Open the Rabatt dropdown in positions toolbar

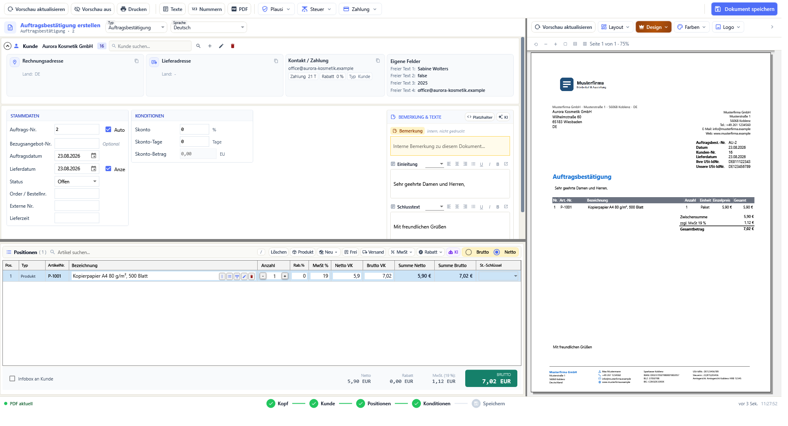pos(430,252)
